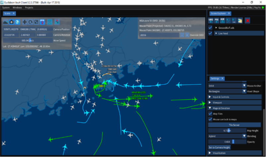Click the Lat -27.4094816 coordinates text
This screenshot has width=266, height=157.
pos(26,46)
